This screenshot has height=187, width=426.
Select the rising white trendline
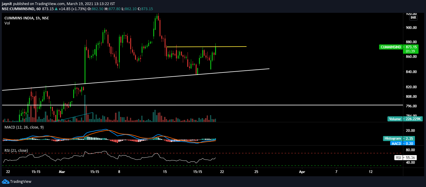(x=136, y=80)
